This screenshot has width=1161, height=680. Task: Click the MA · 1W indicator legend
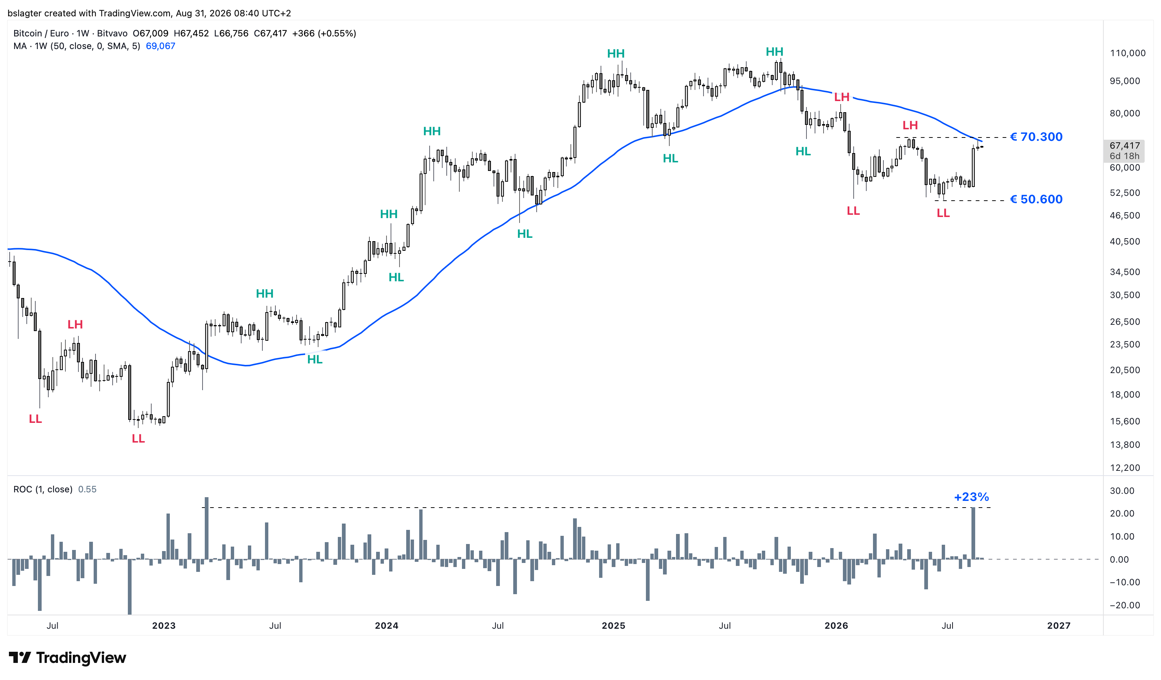[77, 46]
